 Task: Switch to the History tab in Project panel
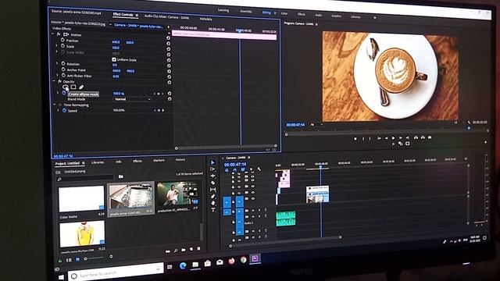tap(180, 159)
